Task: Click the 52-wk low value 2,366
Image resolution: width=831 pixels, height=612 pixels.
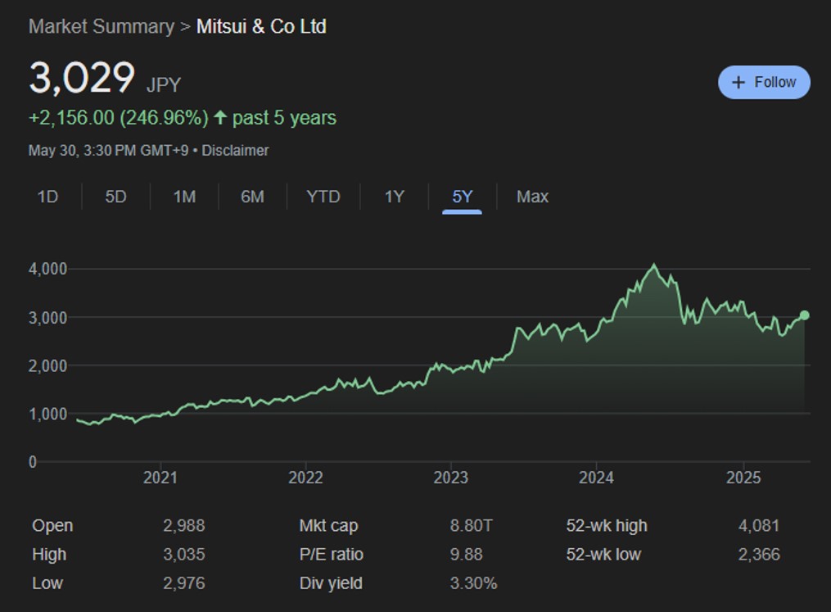Action: point(759,554)
